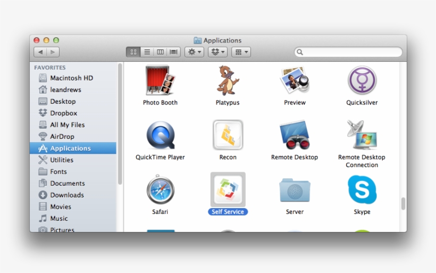Select the QuickTime Player icon

[161, 135]
